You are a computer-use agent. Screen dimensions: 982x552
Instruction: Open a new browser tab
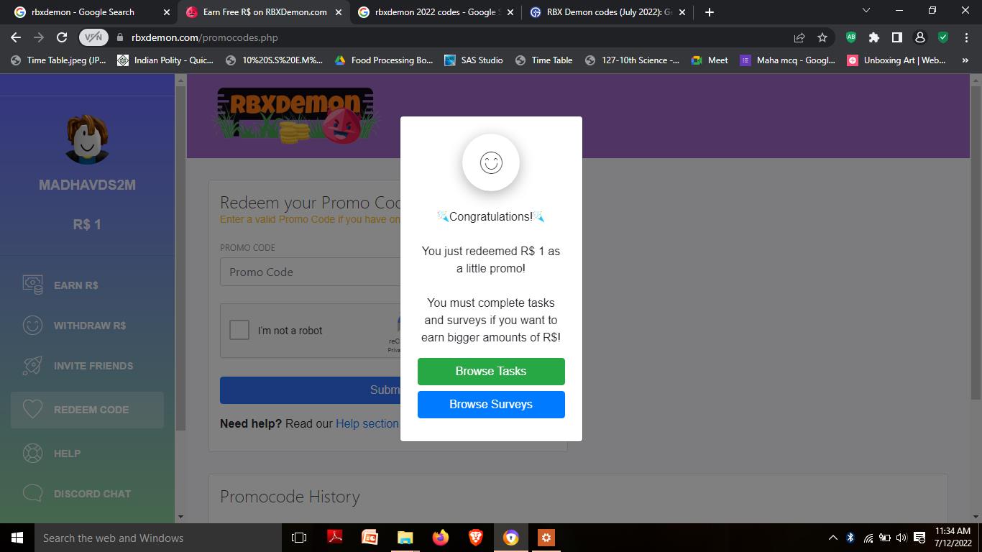pyautogui.click(x=710, y=12)
